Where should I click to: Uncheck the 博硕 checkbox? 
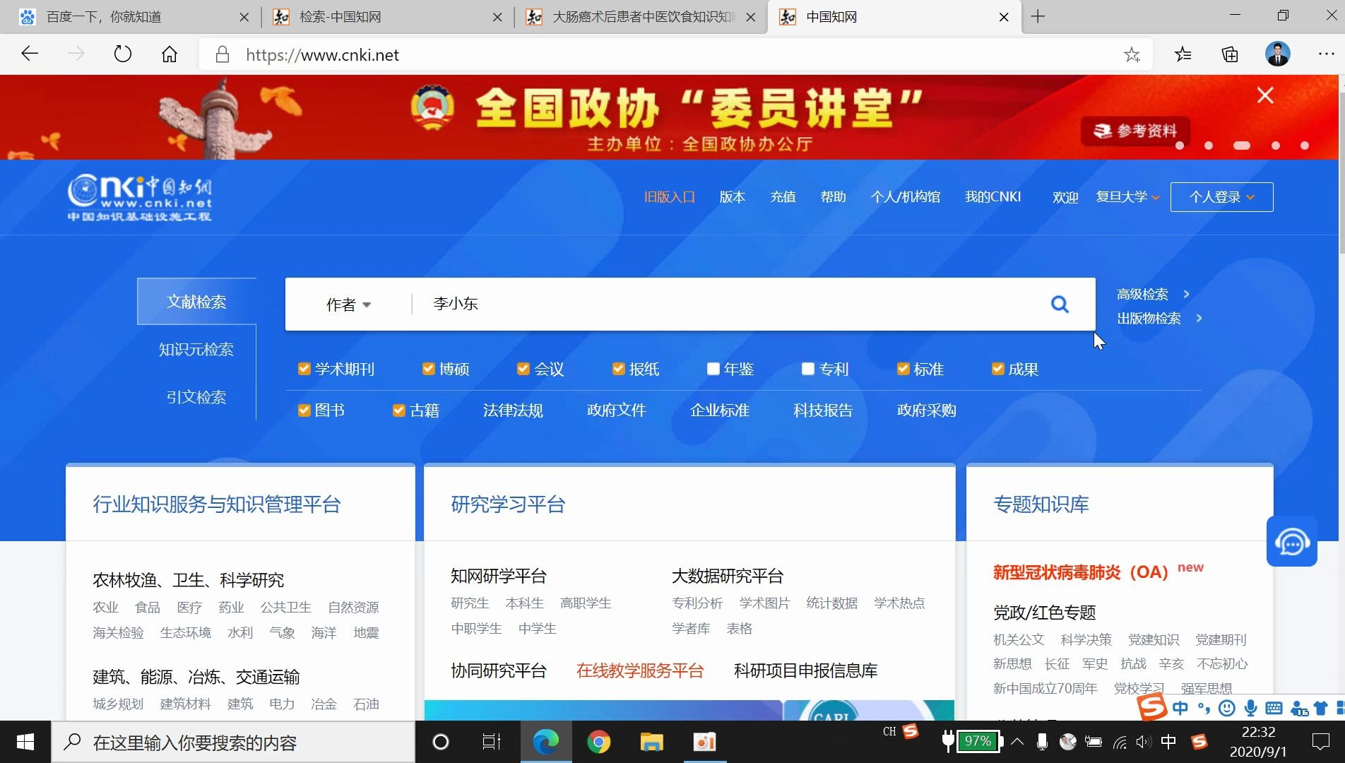pos(429,369)
